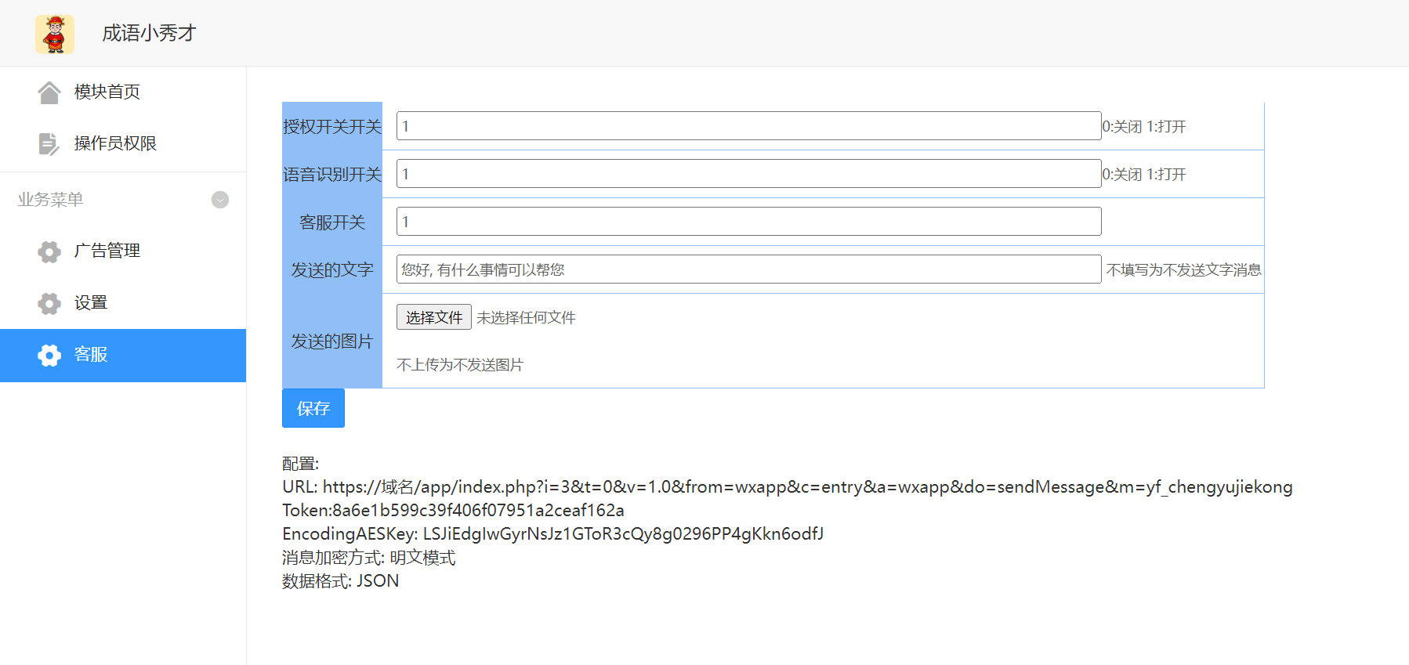Open the 模块首页 menu item

coord(107,92)
